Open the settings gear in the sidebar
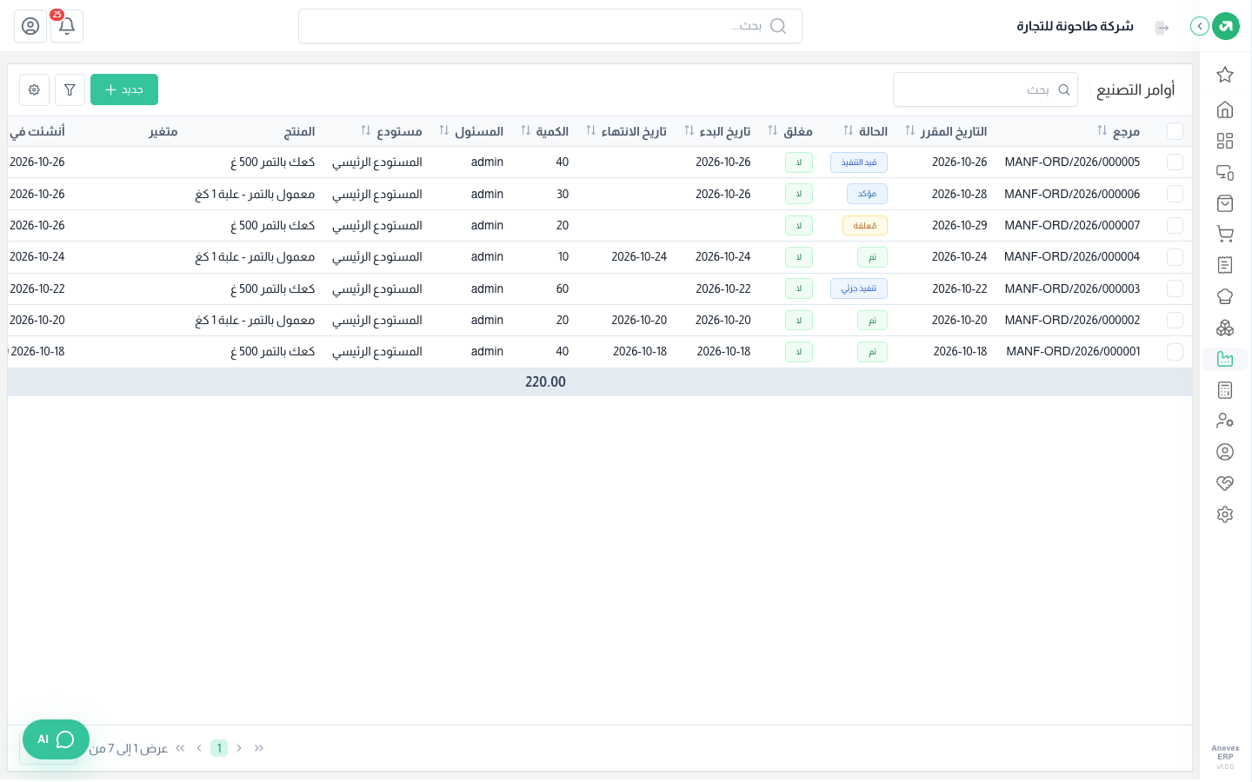 (x=1225, y=514)
